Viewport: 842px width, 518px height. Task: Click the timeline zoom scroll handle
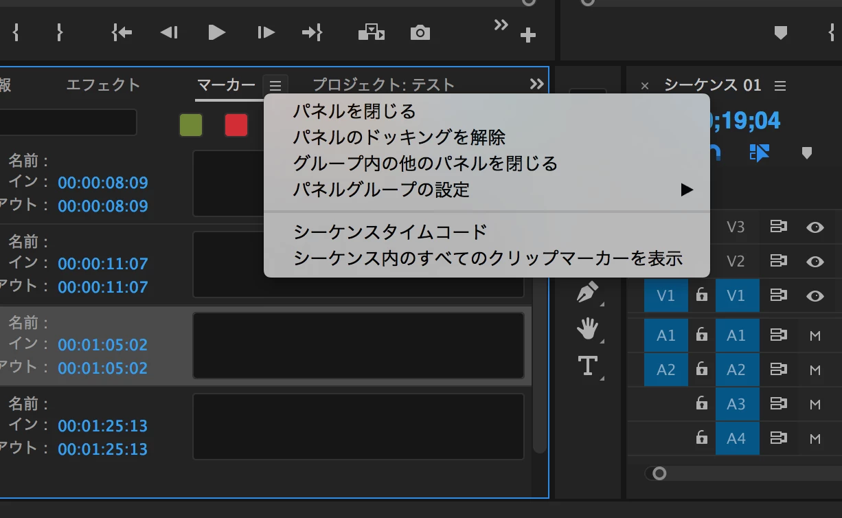[659, 473]
